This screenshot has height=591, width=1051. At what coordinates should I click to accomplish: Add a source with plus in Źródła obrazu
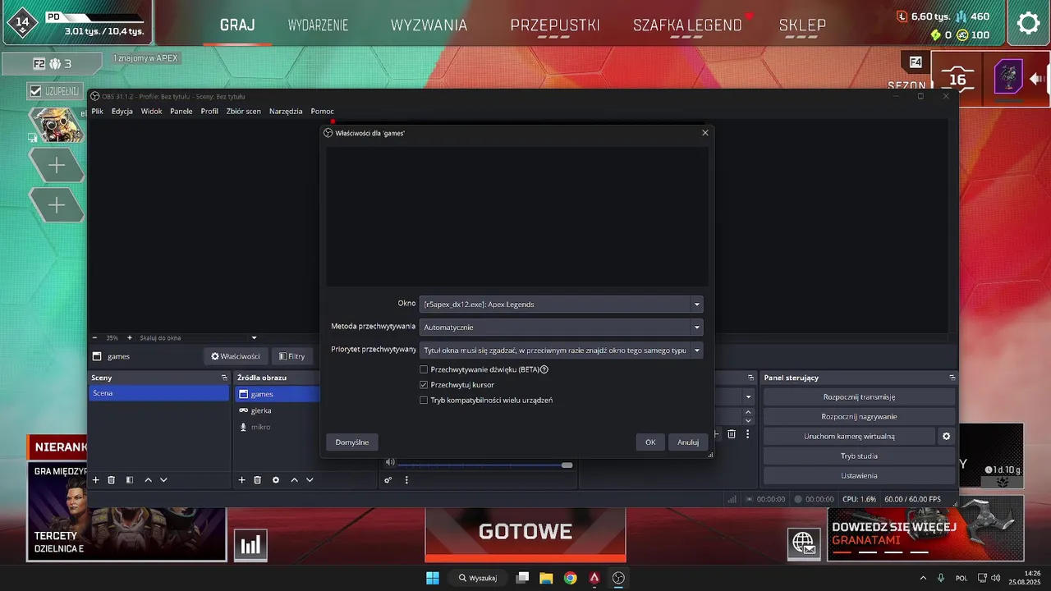tap(241, 480)
